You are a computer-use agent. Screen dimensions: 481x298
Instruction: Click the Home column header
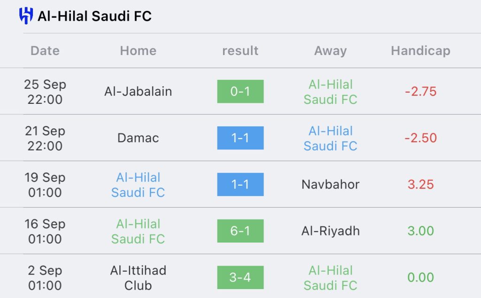click(138, 51)
